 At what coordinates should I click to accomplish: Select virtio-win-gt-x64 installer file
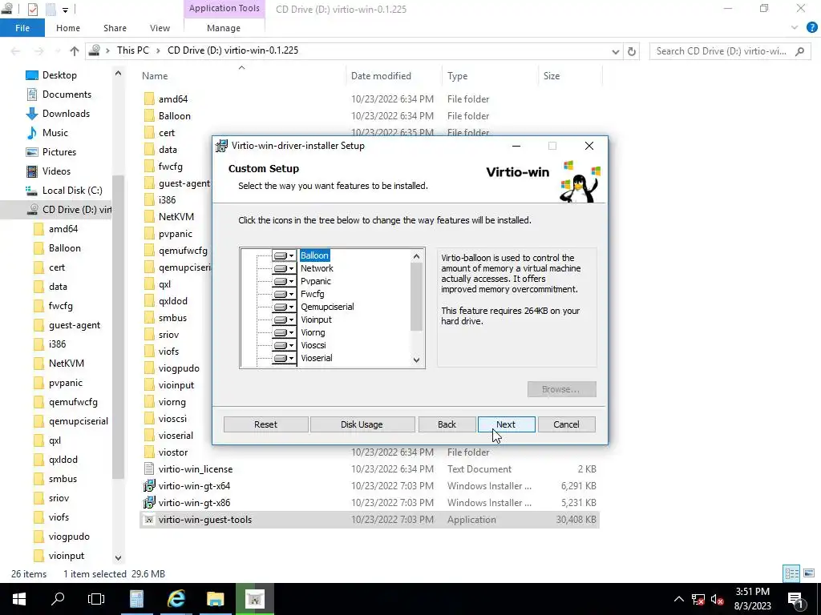tap(194, 486)
